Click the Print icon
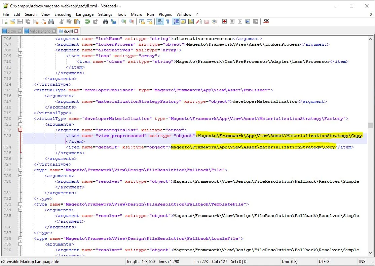This screenshot has width=375, height=266. coord(51,22)
